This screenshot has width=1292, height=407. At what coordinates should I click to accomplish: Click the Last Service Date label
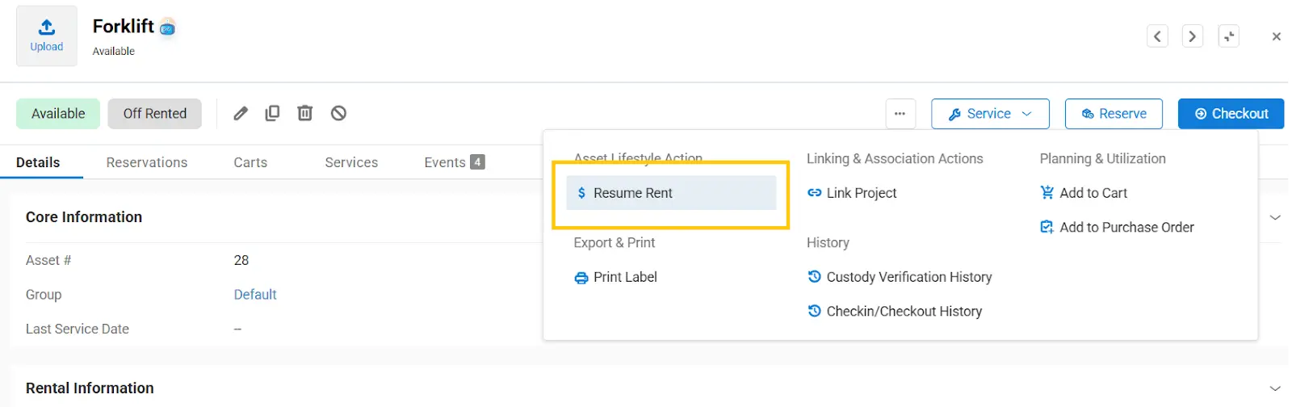[x=78, y=329]
